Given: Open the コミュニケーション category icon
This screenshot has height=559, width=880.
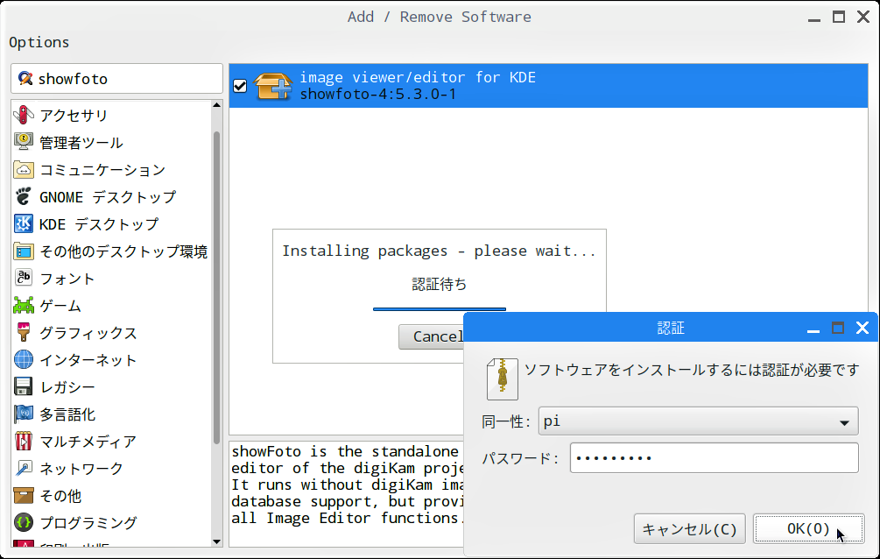Looking at the screenshot, I should tap(23, 169).
